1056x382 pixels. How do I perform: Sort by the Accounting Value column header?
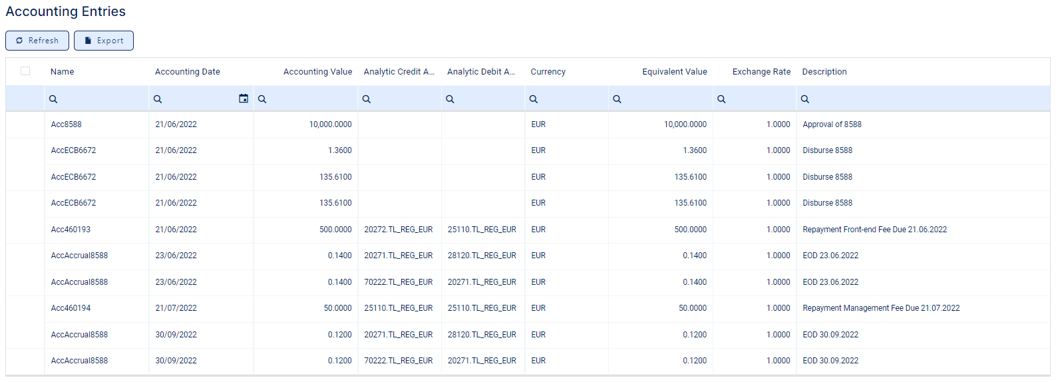[317, 72]
